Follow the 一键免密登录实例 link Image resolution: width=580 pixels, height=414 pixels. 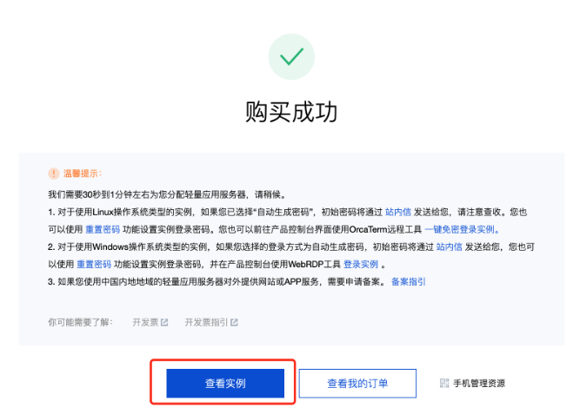(x=462, y=229)
